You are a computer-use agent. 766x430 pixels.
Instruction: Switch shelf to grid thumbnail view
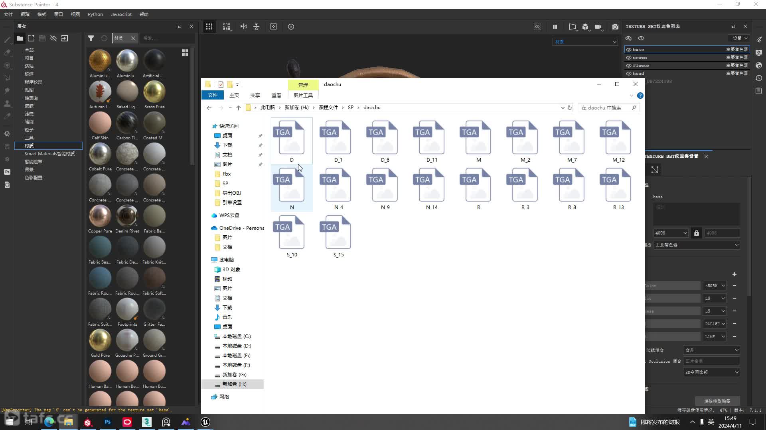coord(185,53)
